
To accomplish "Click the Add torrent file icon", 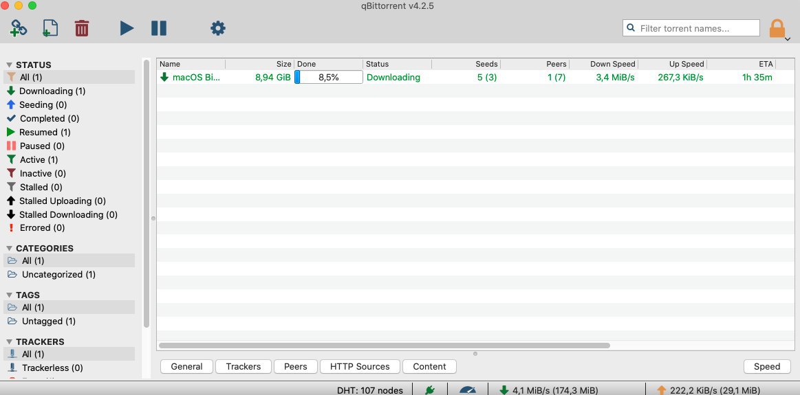I will 50,28.
